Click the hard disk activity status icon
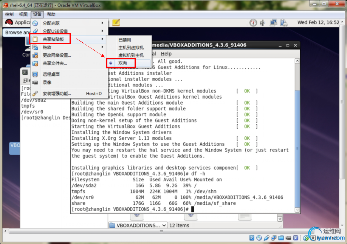 (252, 238)
